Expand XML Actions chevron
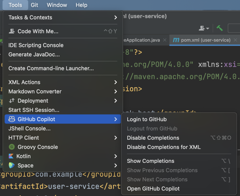Screen dimensions: 240x196 [115, 82]
